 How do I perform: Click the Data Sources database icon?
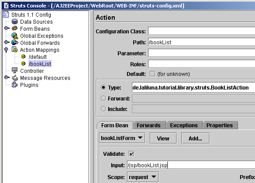tap(14, 22)
